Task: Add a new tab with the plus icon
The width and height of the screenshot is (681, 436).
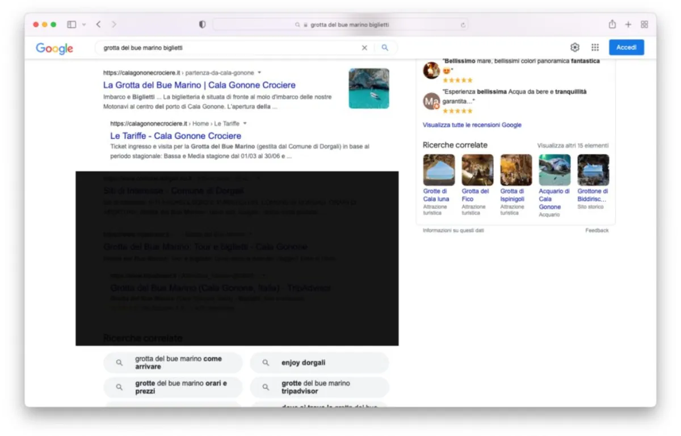Action: click(x=628, y=24)
